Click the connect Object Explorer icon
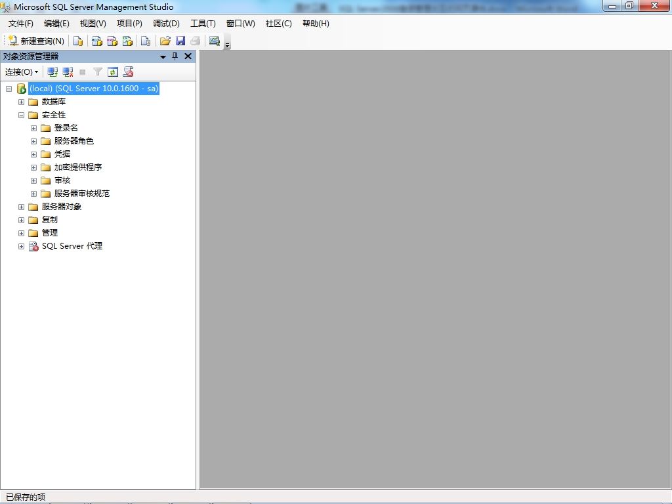The width and height of the screenshot is (672, 504). coord(52,72)
